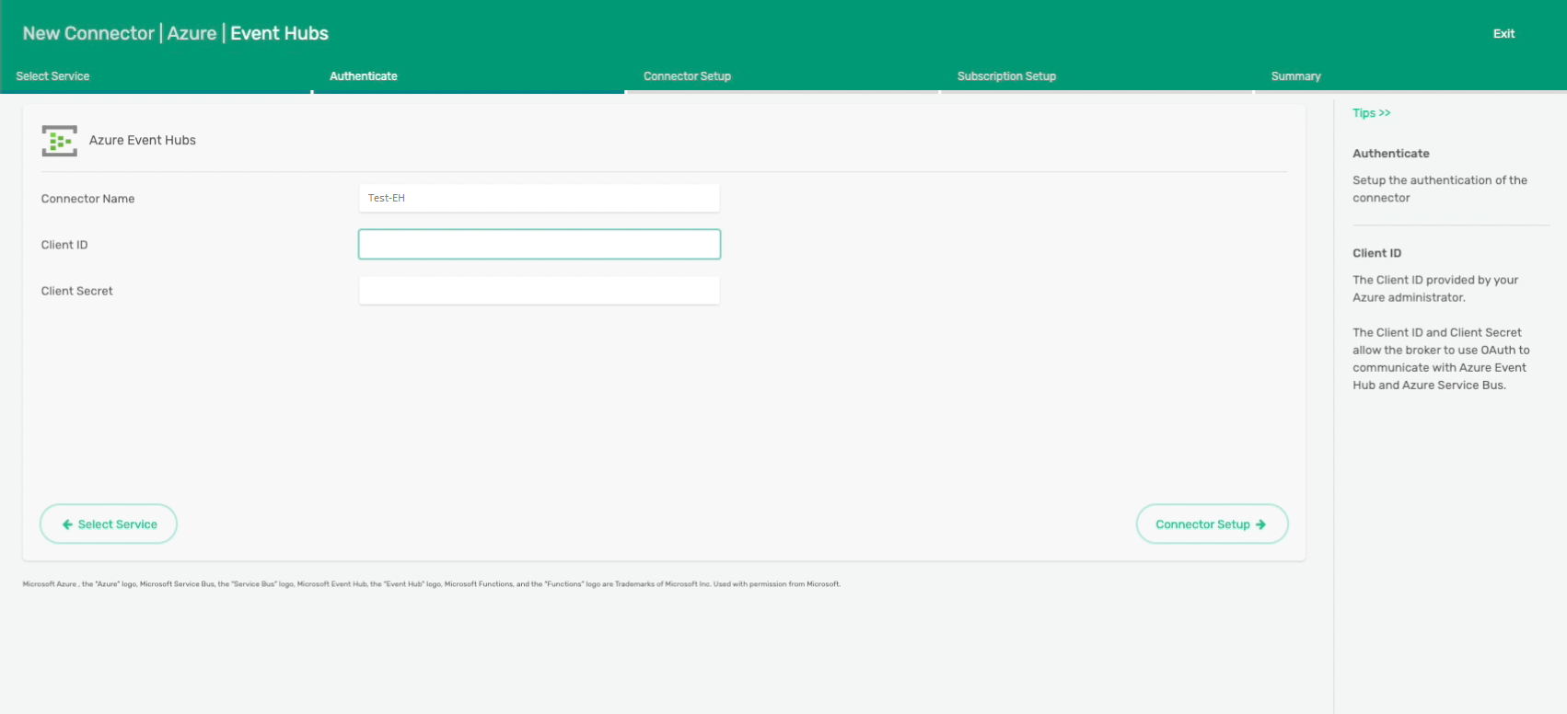Click the Client Secret input field
Screen dimensions: 1567x714
point(539,291)
